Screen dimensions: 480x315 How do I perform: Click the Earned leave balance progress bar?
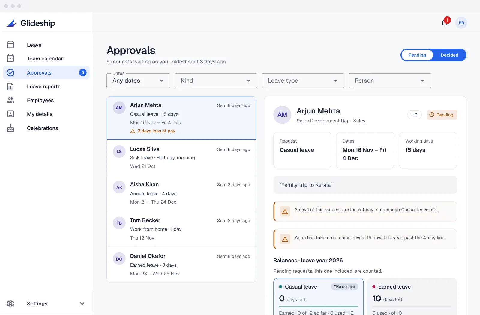412,306
